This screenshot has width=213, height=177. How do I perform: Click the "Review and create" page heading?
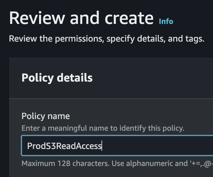(81, 18)
